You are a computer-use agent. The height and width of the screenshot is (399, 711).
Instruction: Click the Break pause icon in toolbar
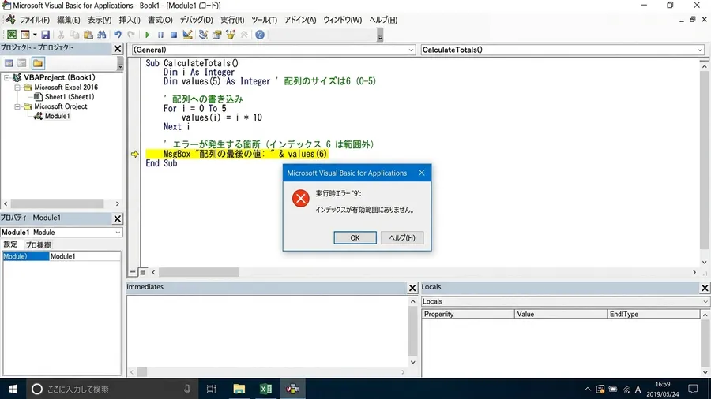(160, 35)
